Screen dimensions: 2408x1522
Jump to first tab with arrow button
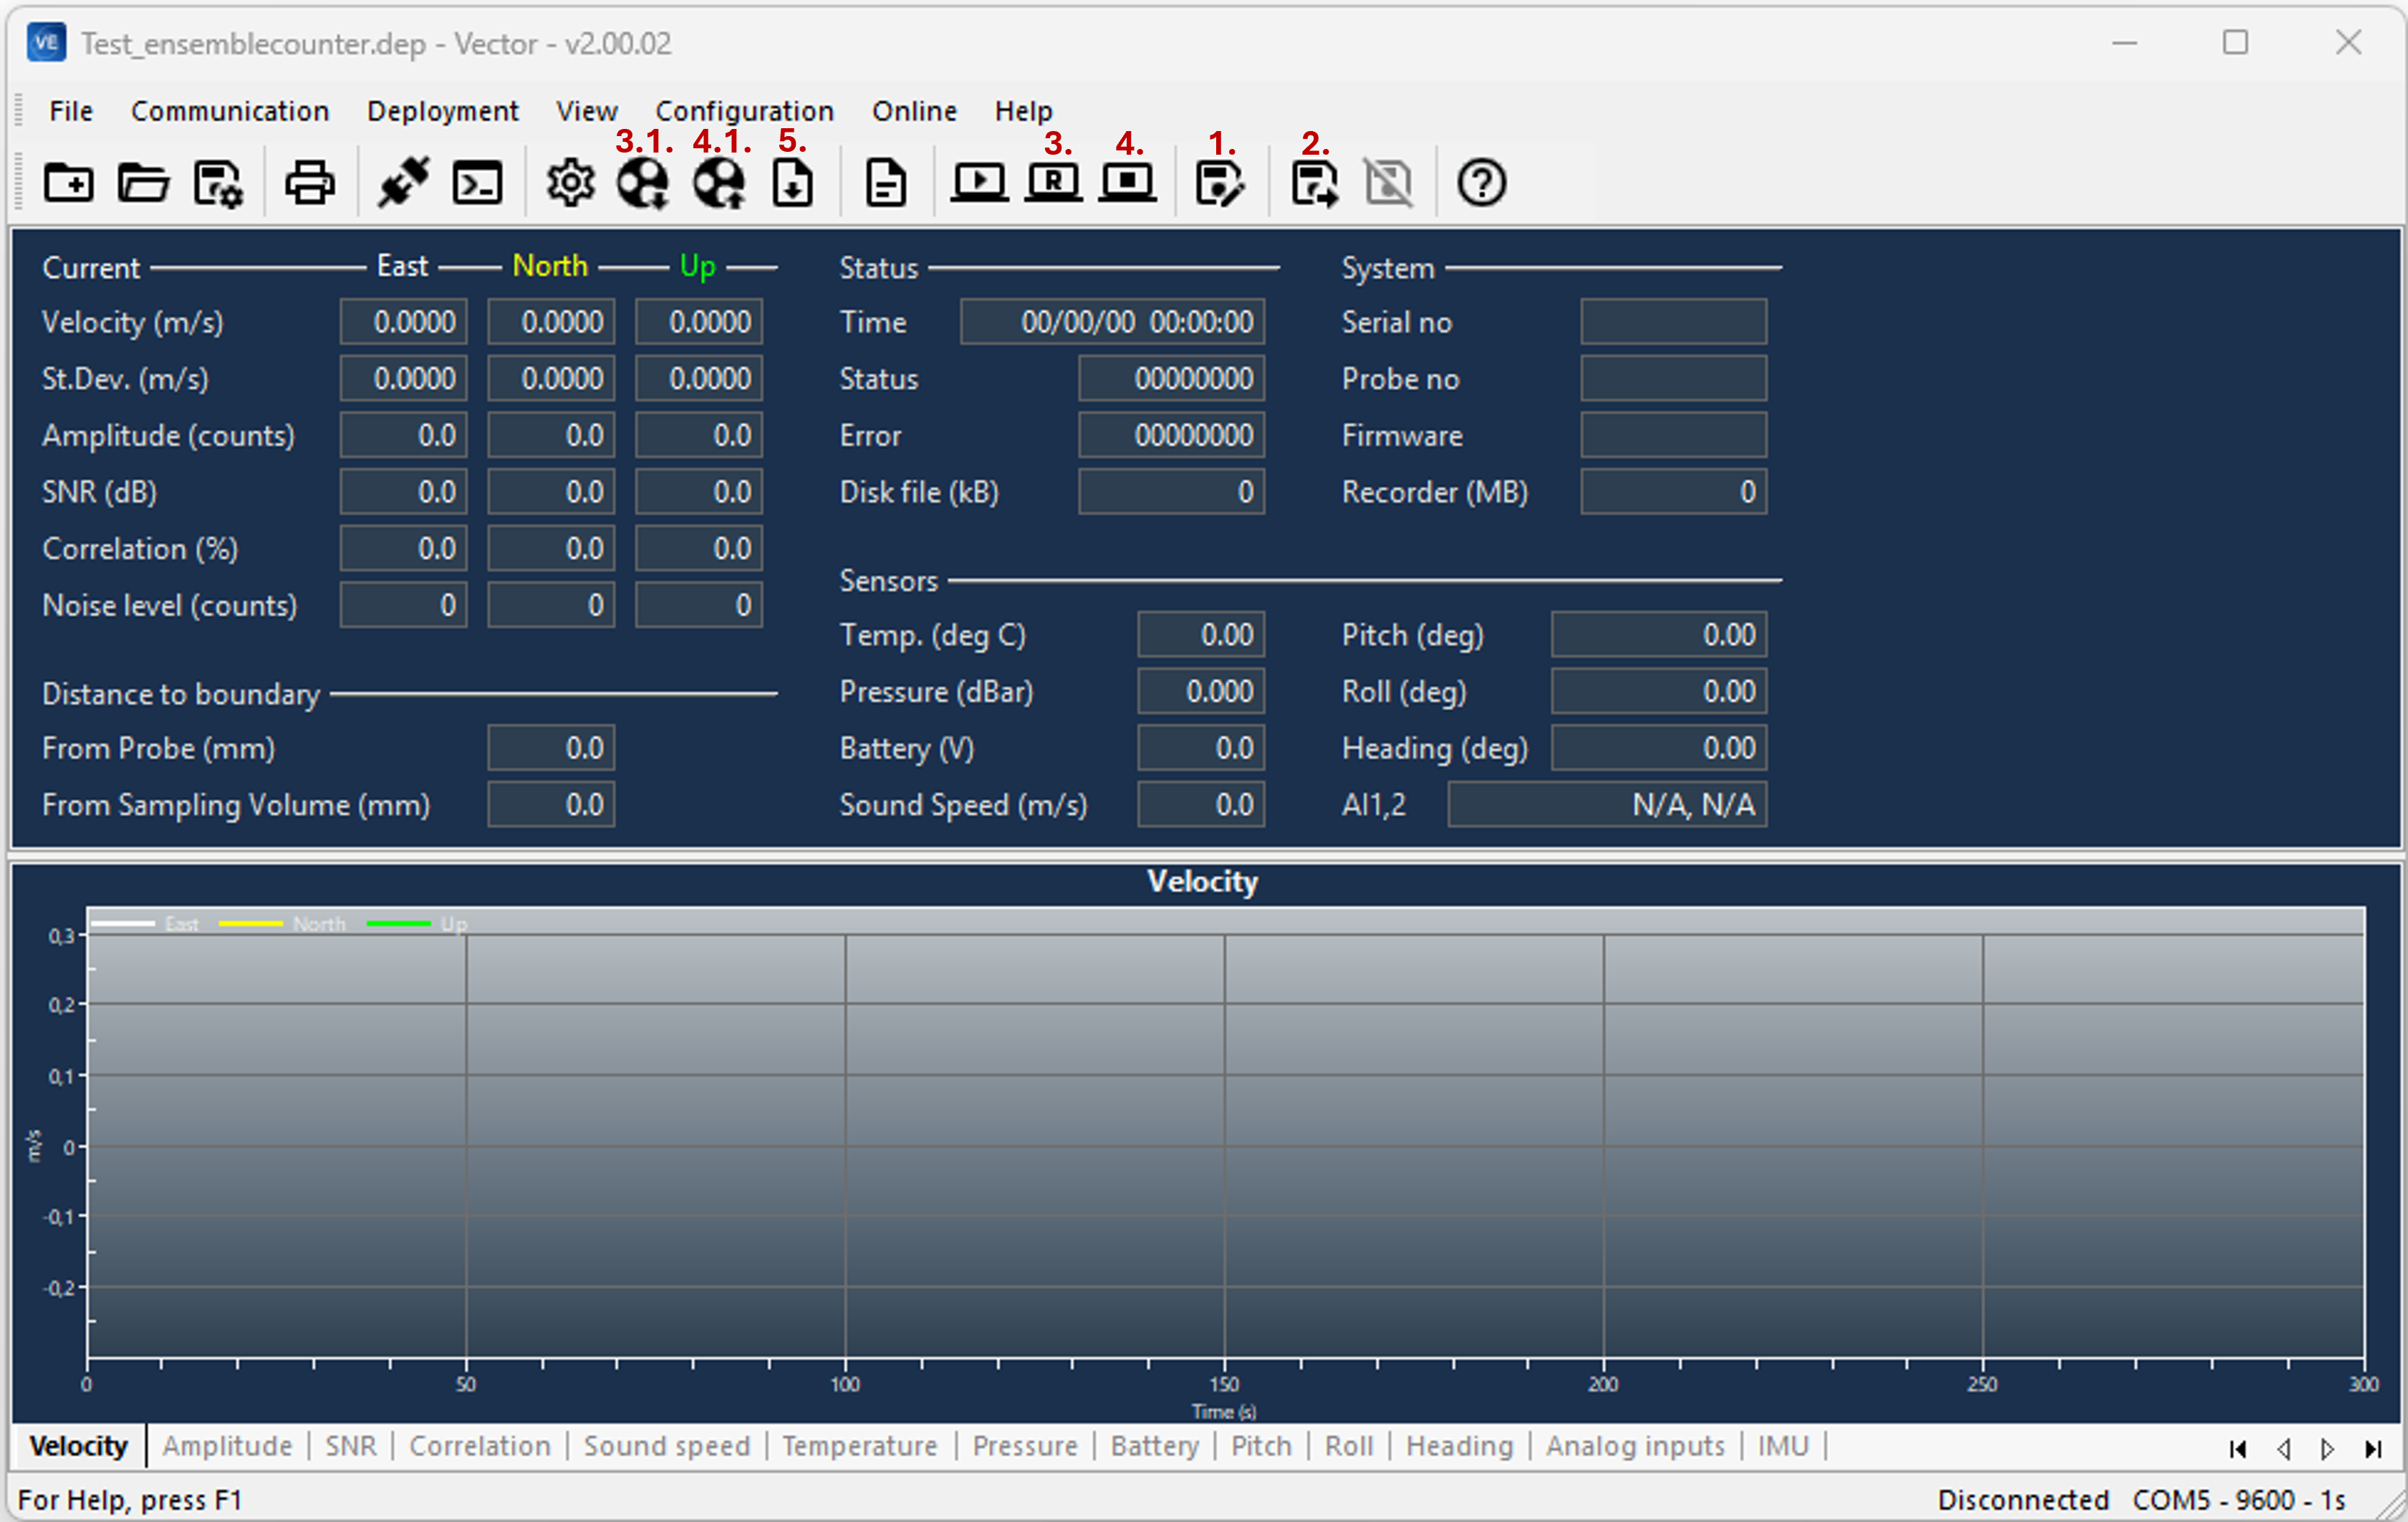2237,1449
